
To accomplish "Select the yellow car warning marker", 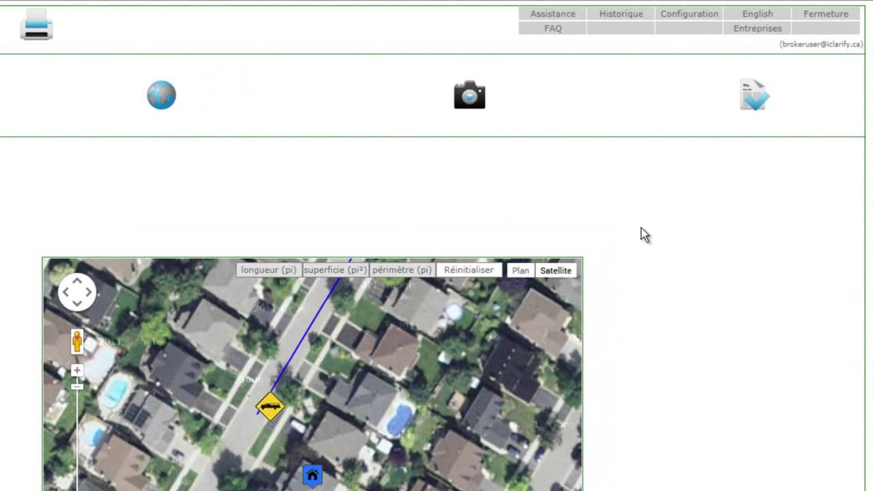I will pos(270,406).
